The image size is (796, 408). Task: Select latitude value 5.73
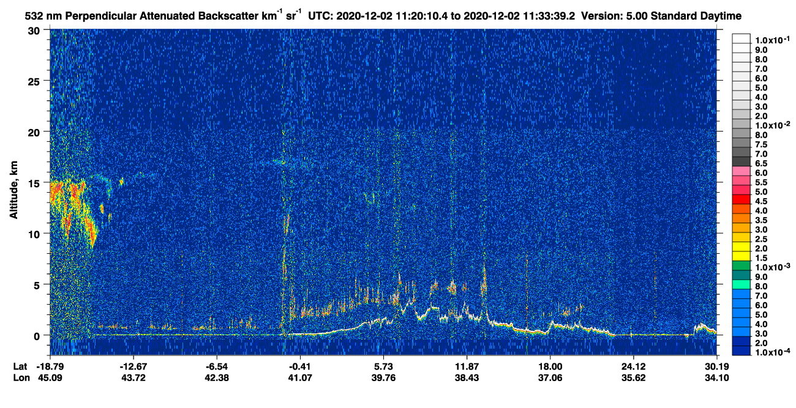(383, 366)
